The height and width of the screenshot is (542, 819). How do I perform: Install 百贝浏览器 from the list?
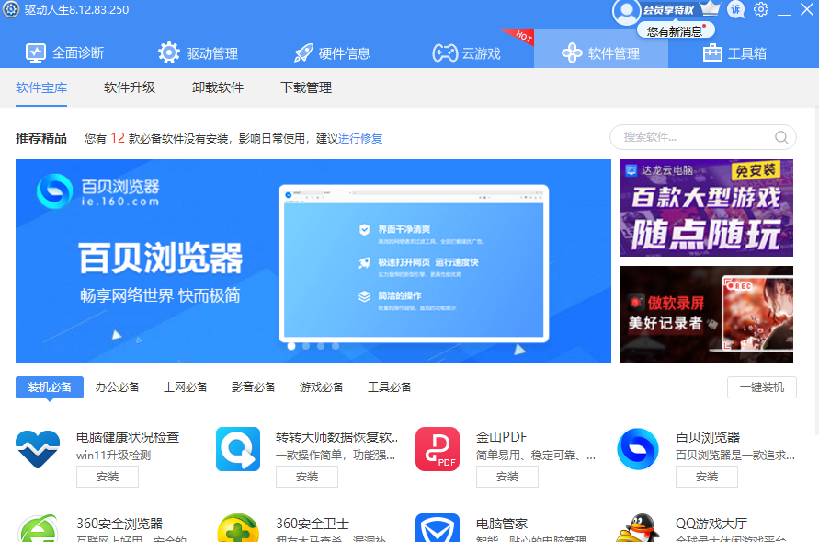(707, 477)
